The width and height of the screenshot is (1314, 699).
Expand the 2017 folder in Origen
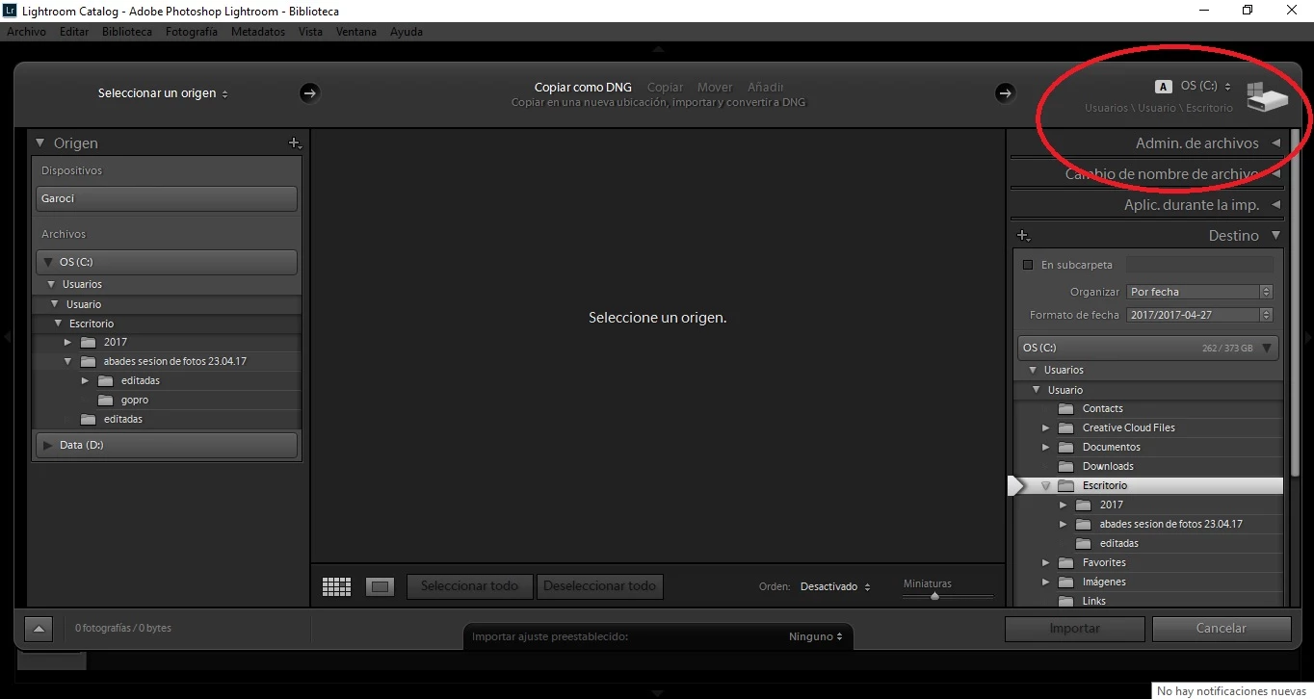point(67,342)
